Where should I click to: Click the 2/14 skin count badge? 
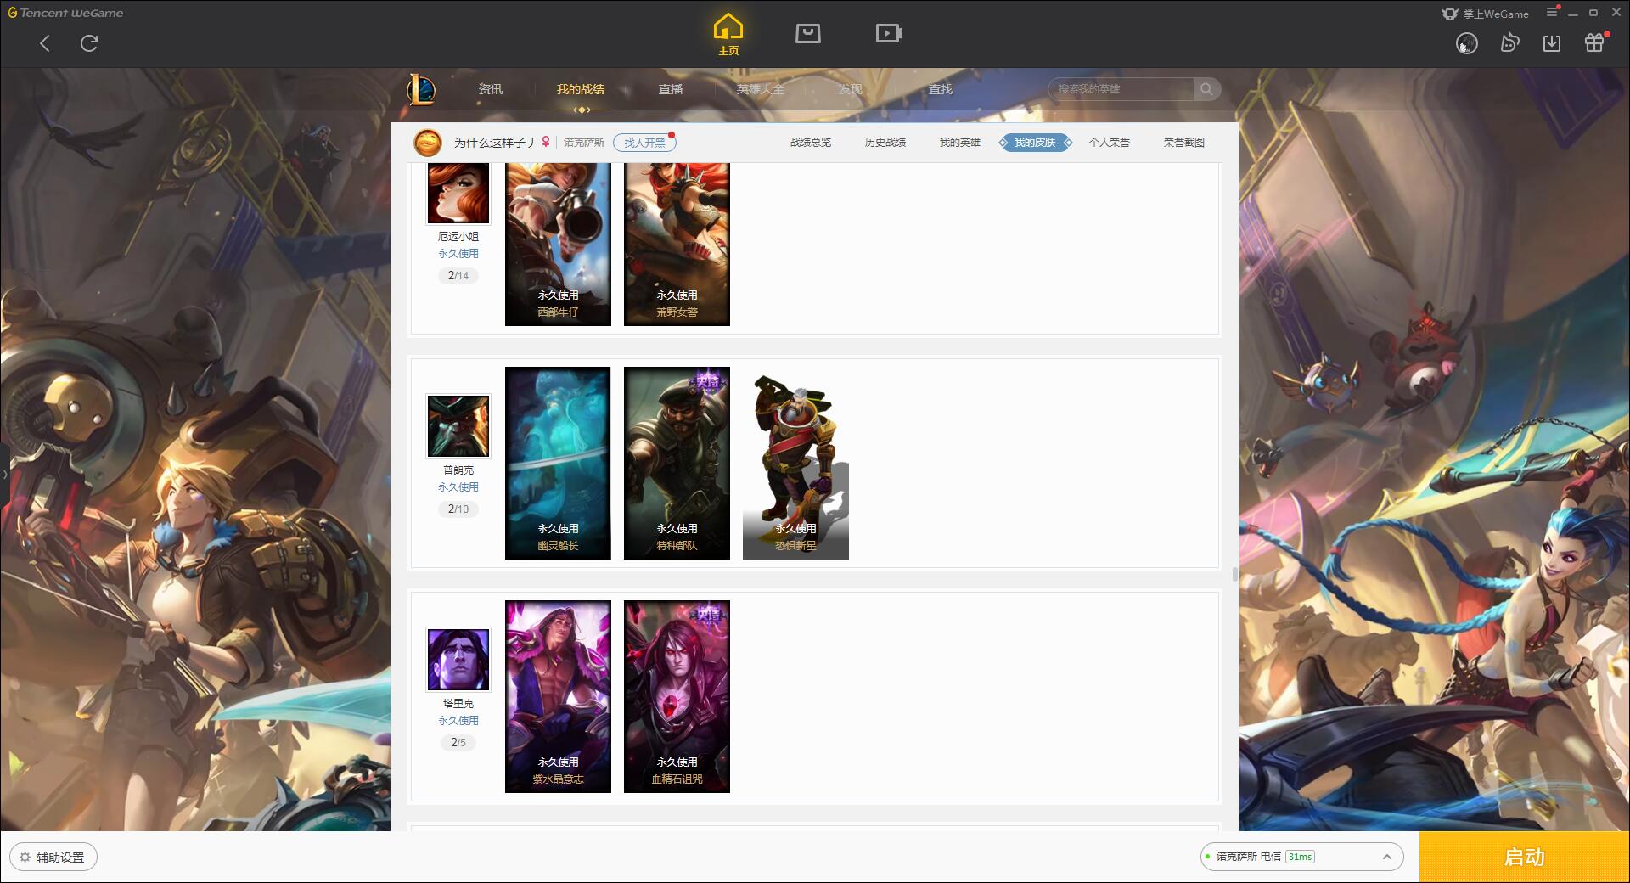coord(458,275)
